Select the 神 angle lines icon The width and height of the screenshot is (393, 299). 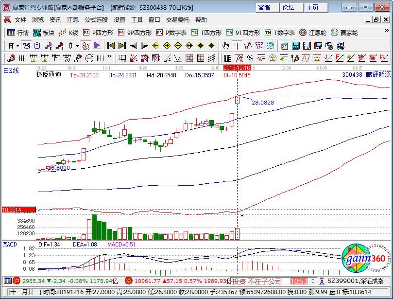(x=361, y=58)
